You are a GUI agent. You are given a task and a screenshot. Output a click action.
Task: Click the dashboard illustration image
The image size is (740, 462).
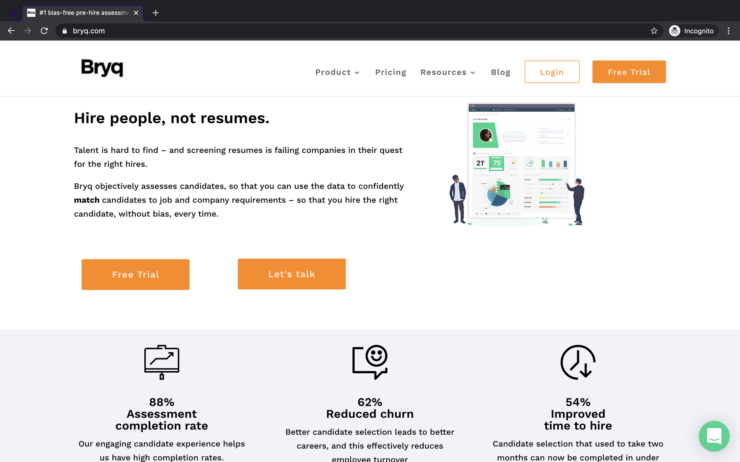(x=517, y=165)
